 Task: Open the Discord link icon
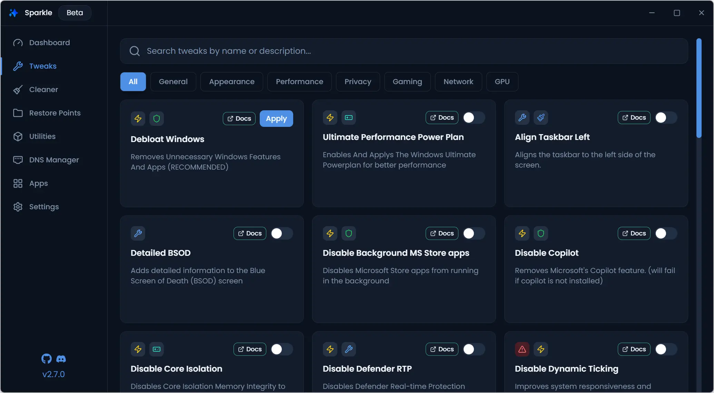pyautogui.click(x=61, y=359)
